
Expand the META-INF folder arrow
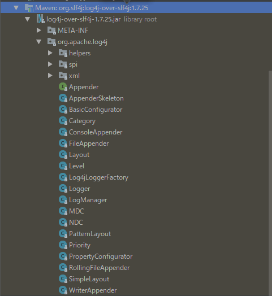coord(39,31)
